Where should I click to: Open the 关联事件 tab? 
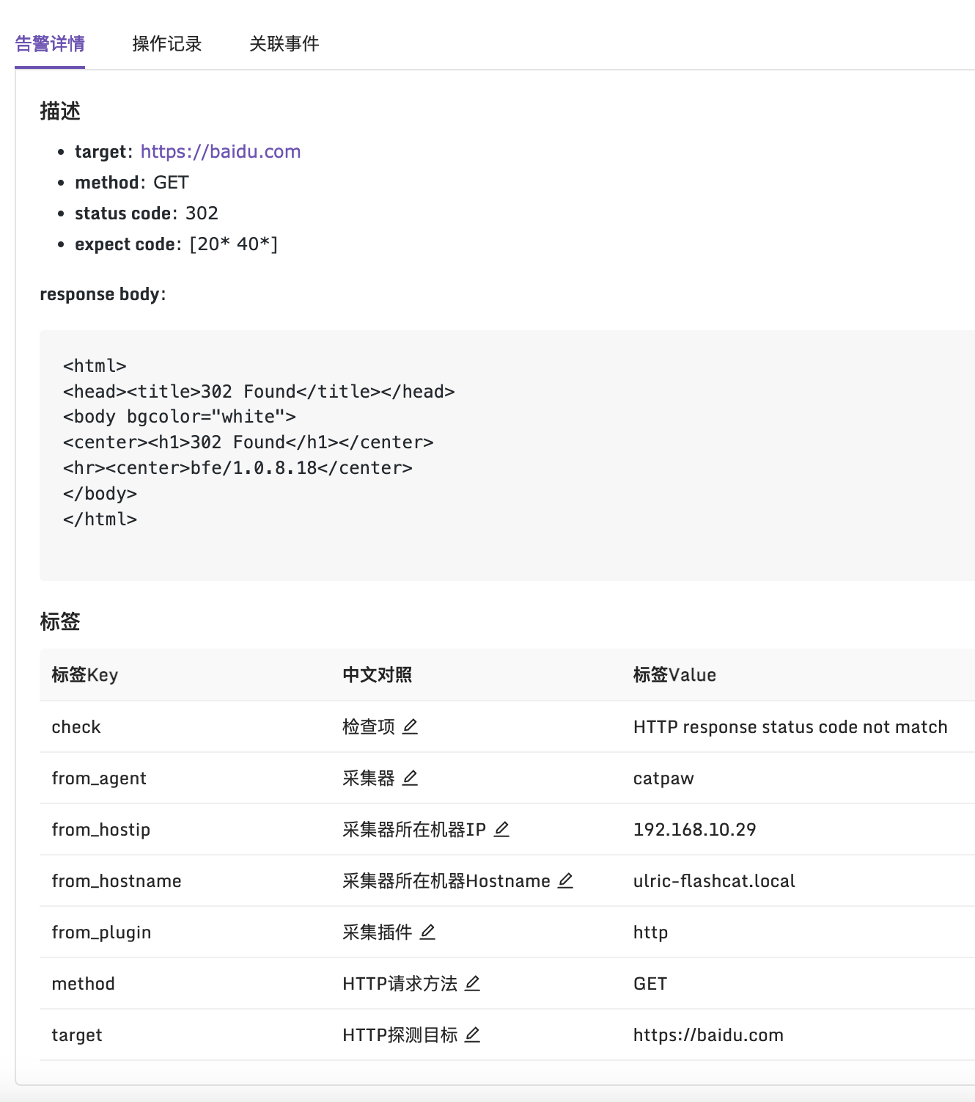[285, 44]
